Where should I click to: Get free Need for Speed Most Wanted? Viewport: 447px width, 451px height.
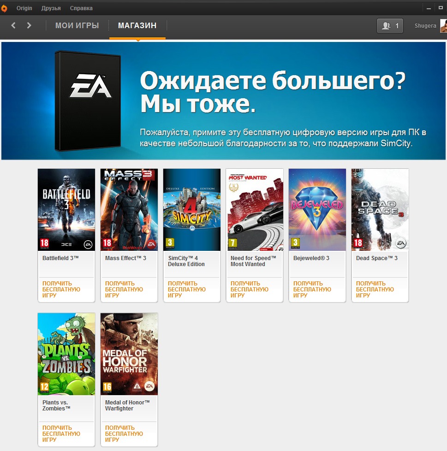(x=250, y=289)
